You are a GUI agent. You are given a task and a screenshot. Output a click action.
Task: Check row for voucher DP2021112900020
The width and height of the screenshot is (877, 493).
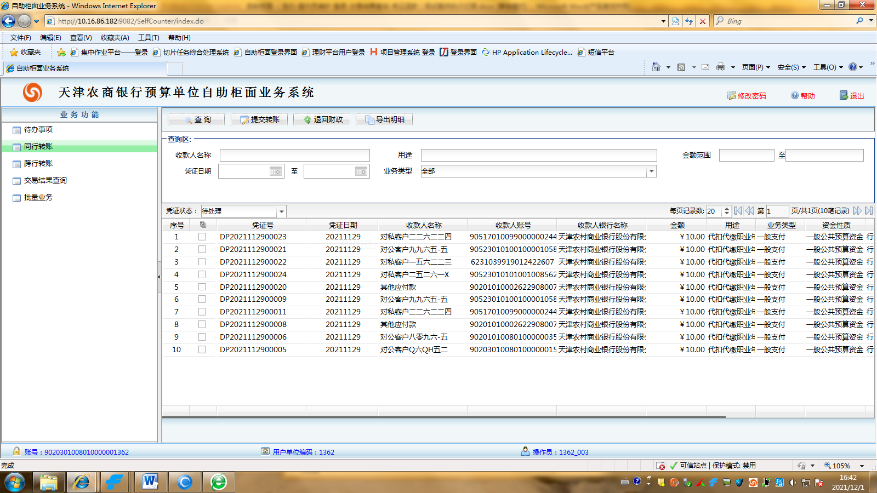point(202,287)
